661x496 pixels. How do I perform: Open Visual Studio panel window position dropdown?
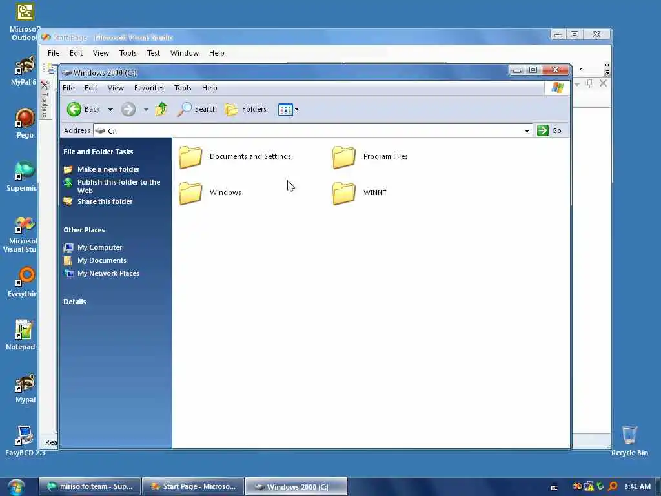[x=577, y=83]
